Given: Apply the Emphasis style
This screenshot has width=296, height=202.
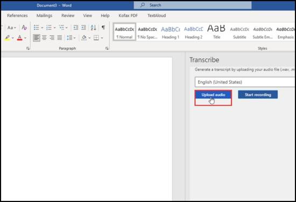Looking at the screenshot, I should [285, 32].
